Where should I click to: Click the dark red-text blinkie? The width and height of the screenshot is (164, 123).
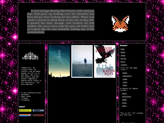(38, 115)
